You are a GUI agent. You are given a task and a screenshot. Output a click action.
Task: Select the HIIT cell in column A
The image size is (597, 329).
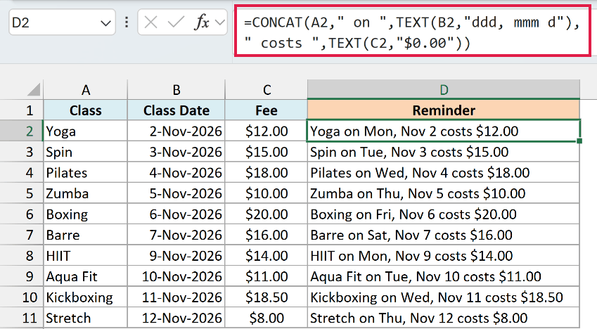(85, 255)
